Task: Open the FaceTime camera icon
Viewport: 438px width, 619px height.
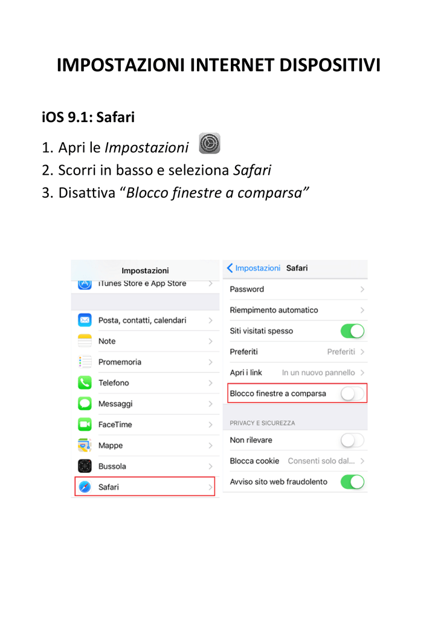Action: click(x=85, y=424)
